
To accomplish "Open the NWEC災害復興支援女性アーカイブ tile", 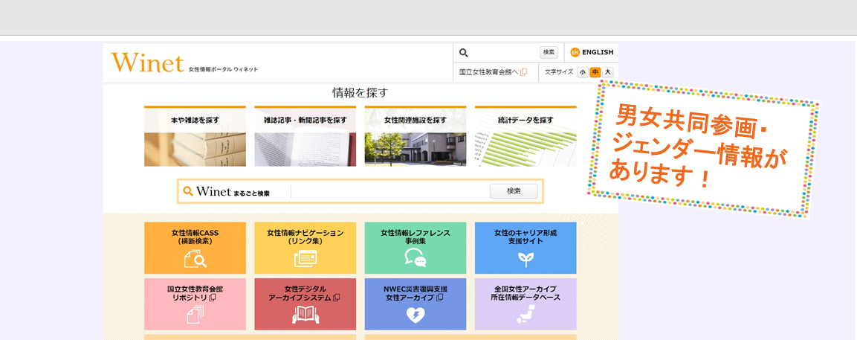I will (415, 304).
